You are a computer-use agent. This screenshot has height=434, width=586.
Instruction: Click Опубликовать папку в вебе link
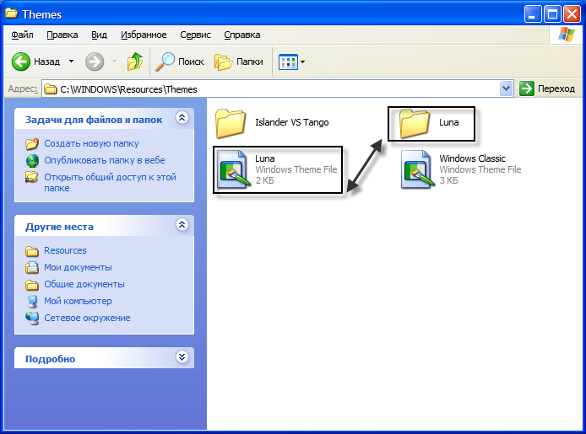click(x=105, y=160)
